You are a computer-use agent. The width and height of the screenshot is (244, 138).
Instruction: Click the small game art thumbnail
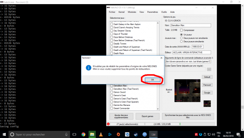coord(207,104)
